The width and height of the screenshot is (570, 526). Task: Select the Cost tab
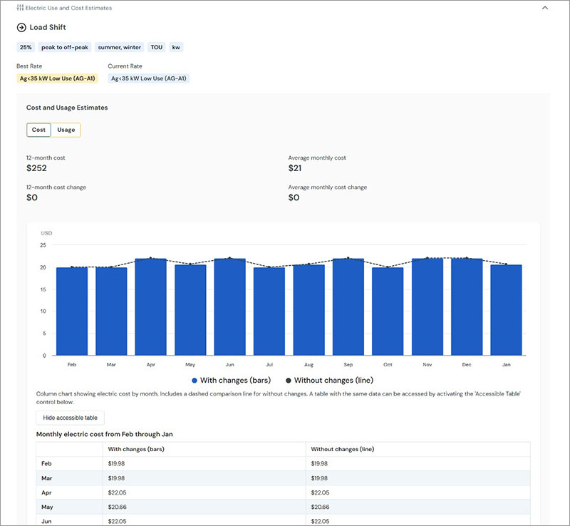[x=38, y=130]
